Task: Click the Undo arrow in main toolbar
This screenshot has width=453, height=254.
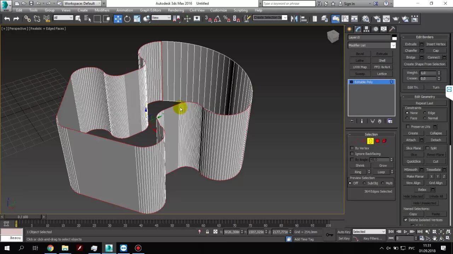Action: [x=7, y=19]
